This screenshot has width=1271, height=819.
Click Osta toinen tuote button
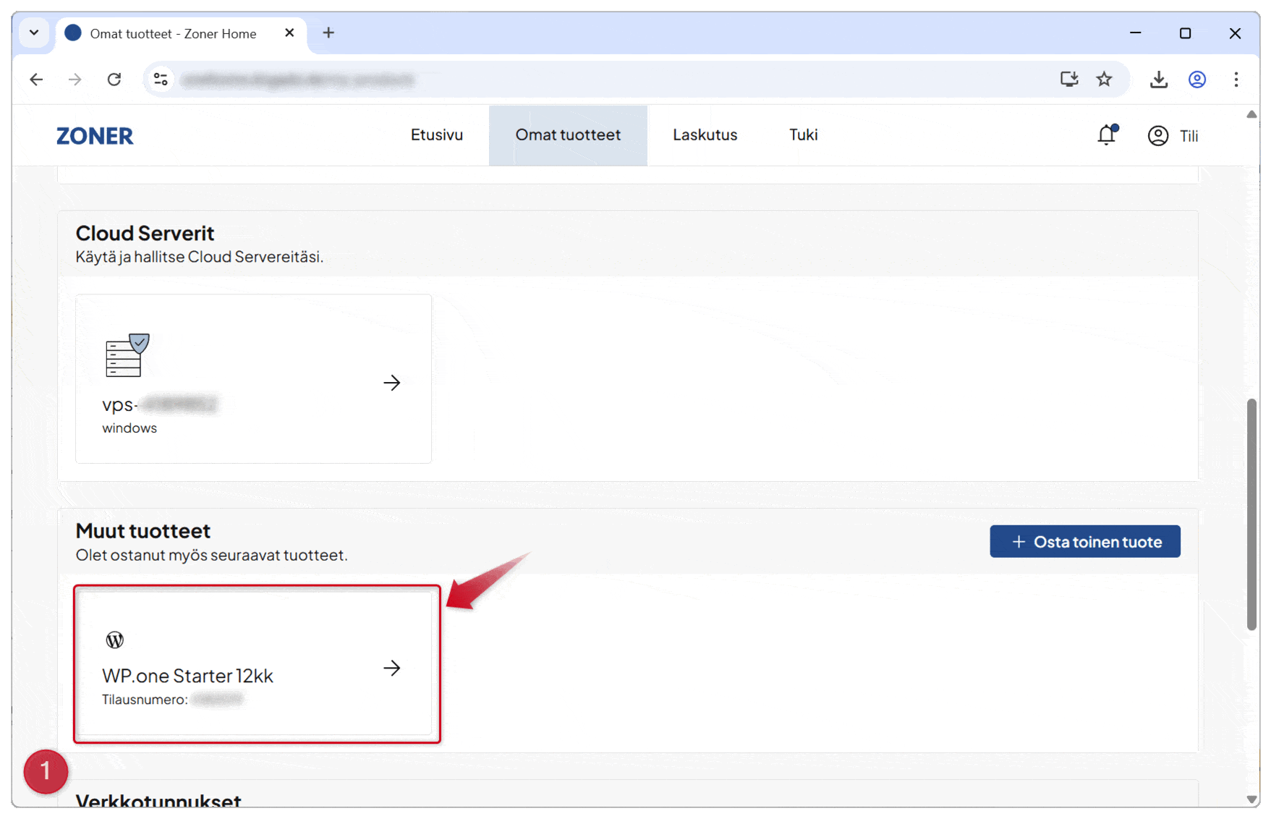tap(1084, 542)
